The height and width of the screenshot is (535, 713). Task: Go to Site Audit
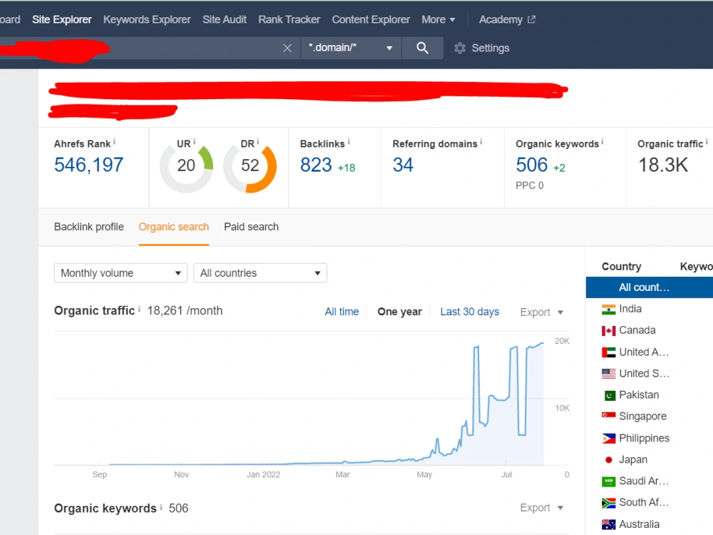point(225,19)
